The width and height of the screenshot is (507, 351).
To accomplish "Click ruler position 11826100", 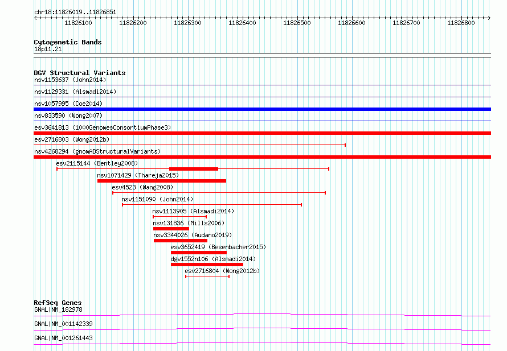I will [x=78, y=23].
